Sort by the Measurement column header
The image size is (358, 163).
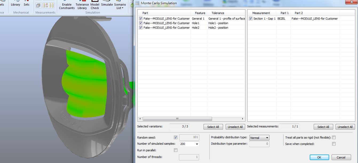262,13
